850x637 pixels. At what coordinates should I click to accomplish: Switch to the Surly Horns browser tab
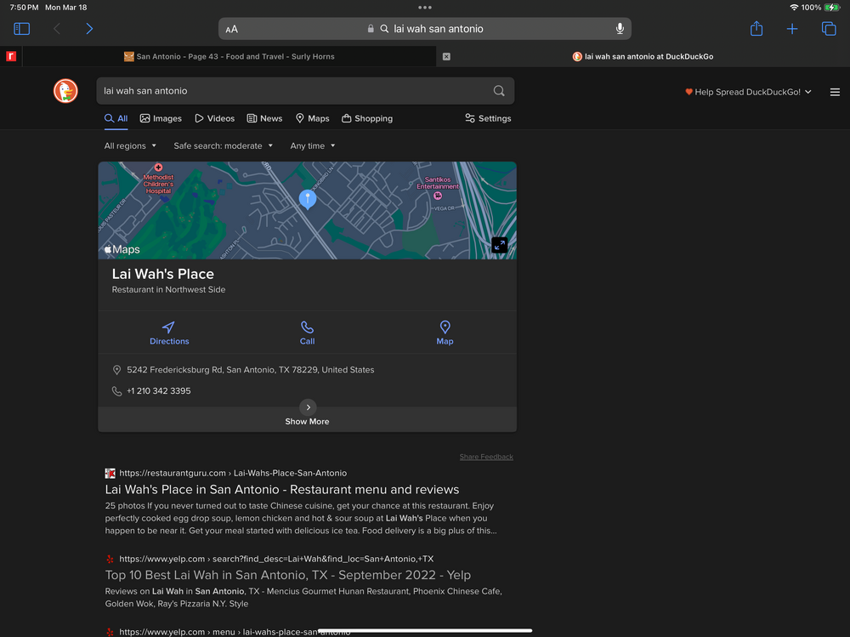[x=229, y=57]
